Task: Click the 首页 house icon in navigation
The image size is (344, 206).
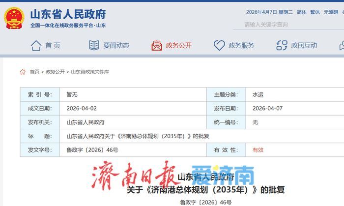Action: (x=36, y=46)
